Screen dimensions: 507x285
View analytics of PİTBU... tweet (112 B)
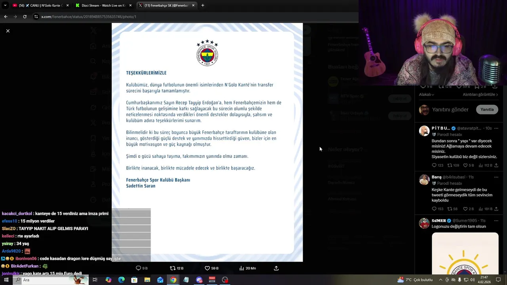[485, 165]
